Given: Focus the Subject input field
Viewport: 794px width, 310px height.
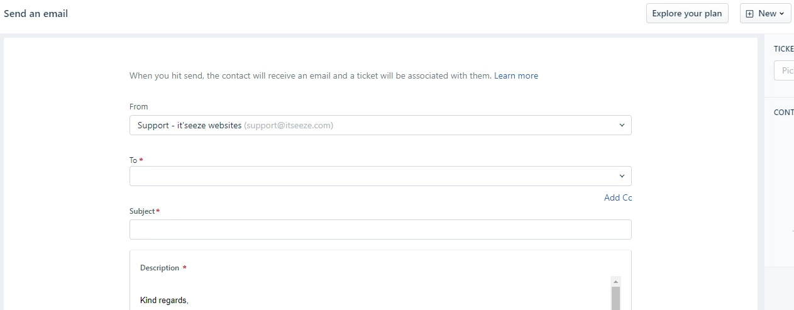Looking at the screenshot, I should tap(380, 230).
